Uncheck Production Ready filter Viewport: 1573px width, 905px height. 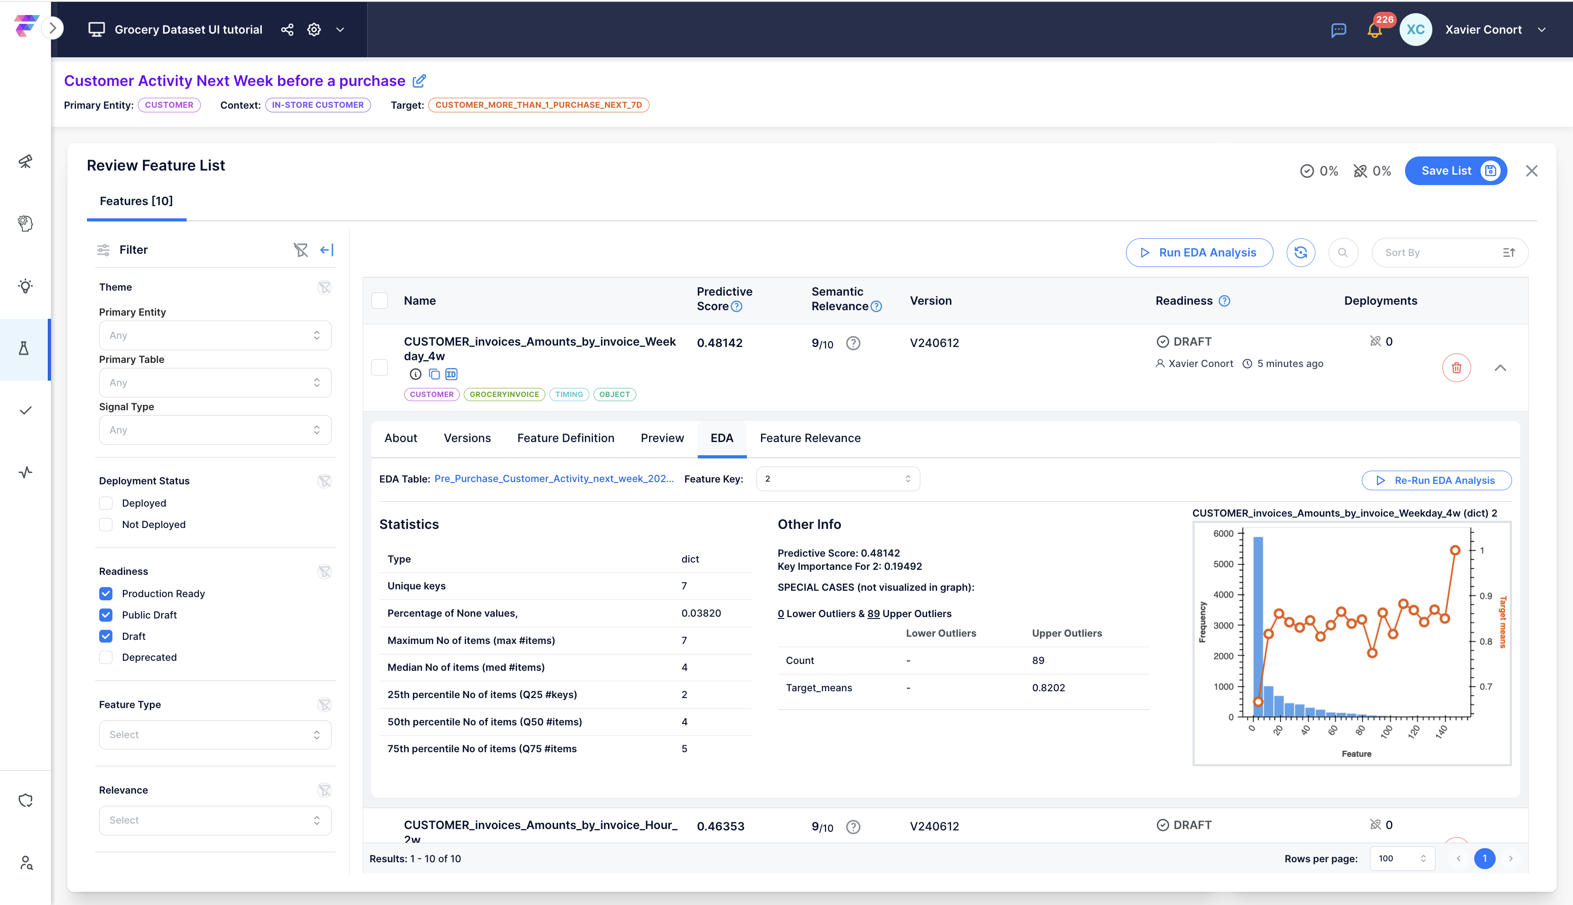click(107, 593)
